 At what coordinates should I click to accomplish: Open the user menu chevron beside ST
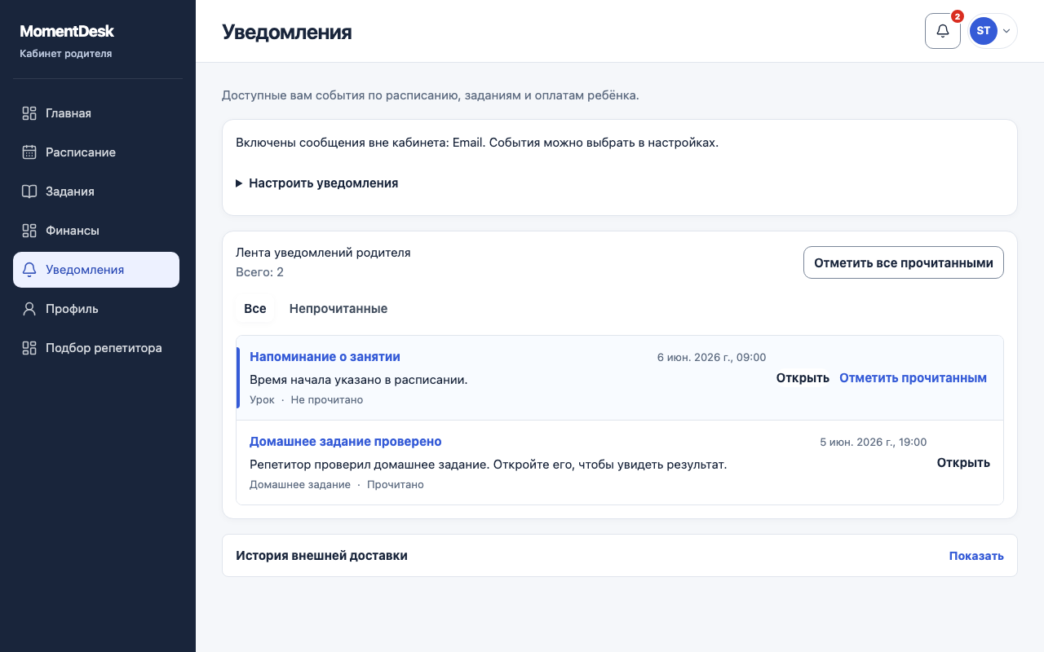click(1006, 31)
